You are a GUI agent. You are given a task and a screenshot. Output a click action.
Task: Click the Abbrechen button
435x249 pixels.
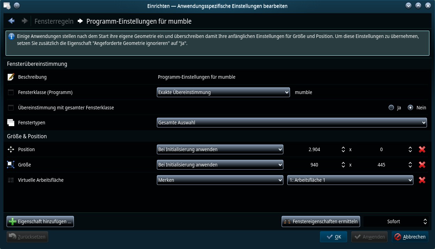coord(410,237)
